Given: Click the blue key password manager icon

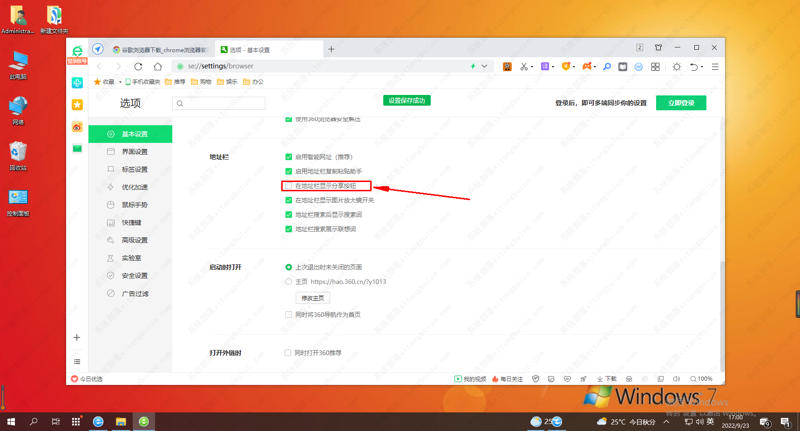Looking at the screenshot, I should click(607, 67).
